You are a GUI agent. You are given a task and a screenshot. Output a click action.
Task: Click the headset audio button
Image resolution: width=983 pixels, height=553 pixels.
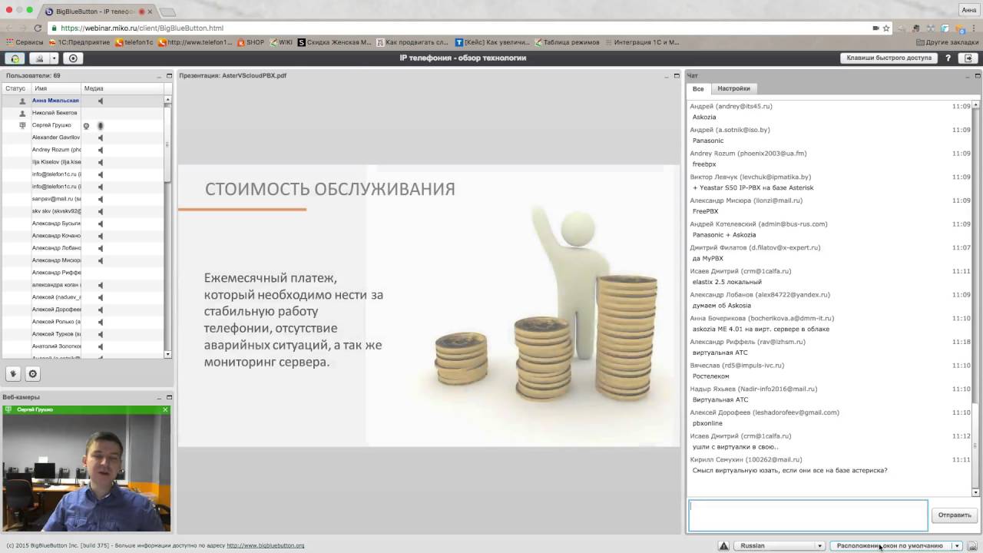tap(15, 58)
